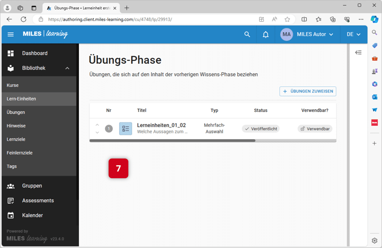Open the hamburger navigation menu
The image size is (382, 248).
[x=11, y=35]
